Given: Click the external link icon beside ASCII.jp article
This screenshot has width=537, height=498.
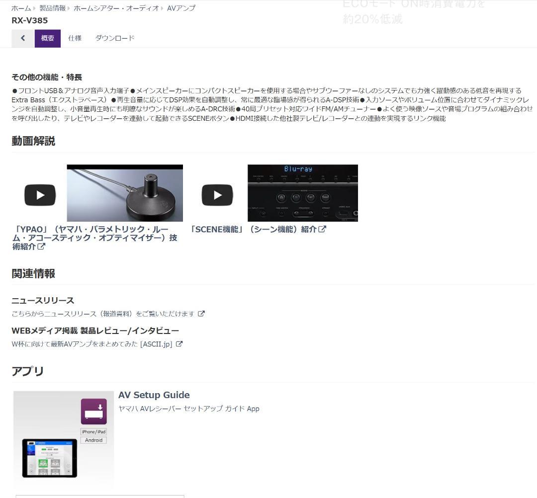Looking at the screenshot, I should pyautogui.click(x=179, y=343).
